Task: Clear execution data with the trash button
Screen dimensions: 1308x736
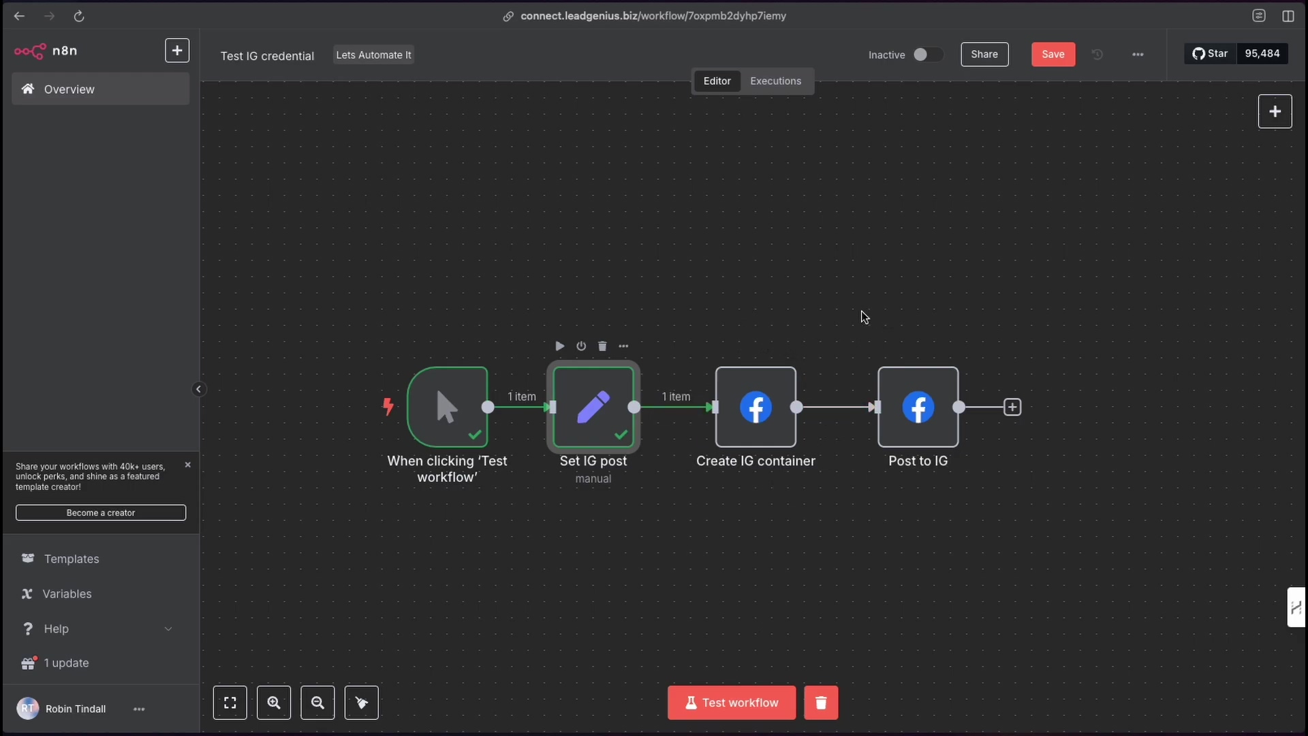Action: [x=821, y=703]
